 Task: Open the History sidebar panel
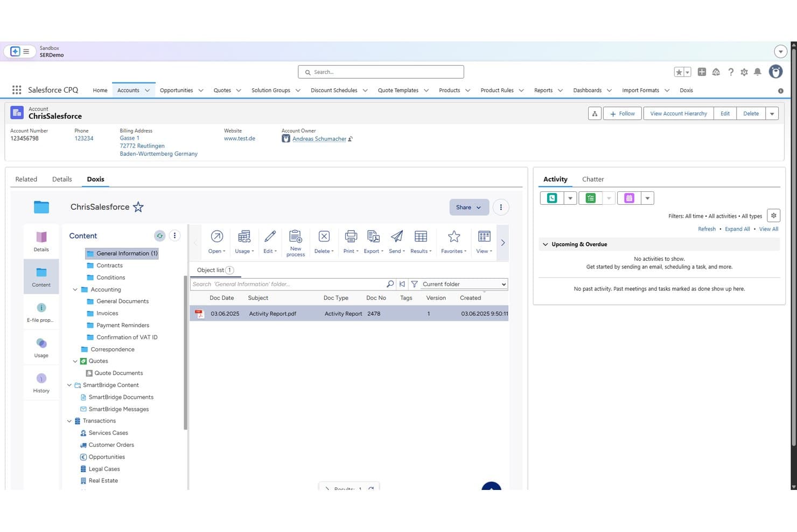tap(41, 383)
